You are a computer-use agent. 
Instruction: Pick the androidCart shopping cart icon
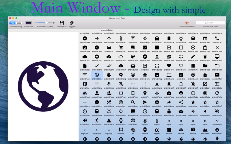coord(121,48)
